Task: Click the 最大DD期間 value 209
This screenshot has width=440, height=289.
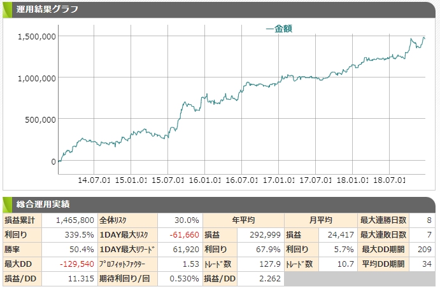Action: click(x=425, y=250)
